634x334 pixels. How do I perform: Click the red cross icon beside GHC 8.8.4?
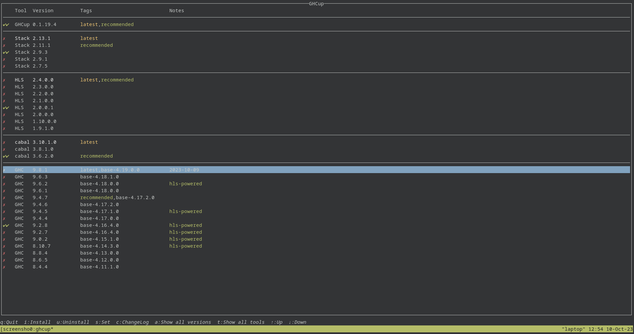4,253
